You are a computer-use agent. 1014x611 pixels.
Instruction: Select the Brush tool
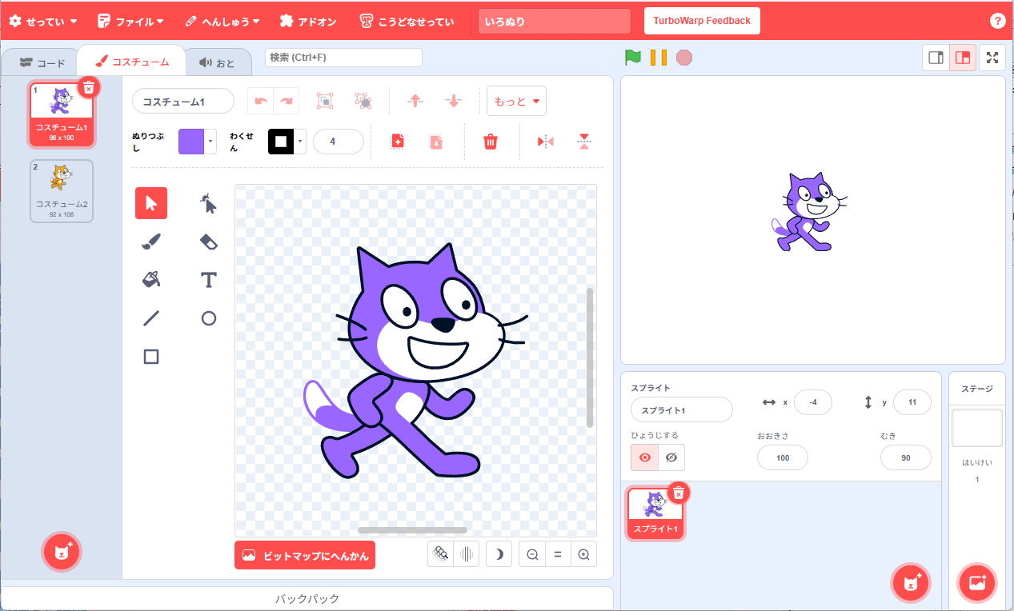point(151,242)
